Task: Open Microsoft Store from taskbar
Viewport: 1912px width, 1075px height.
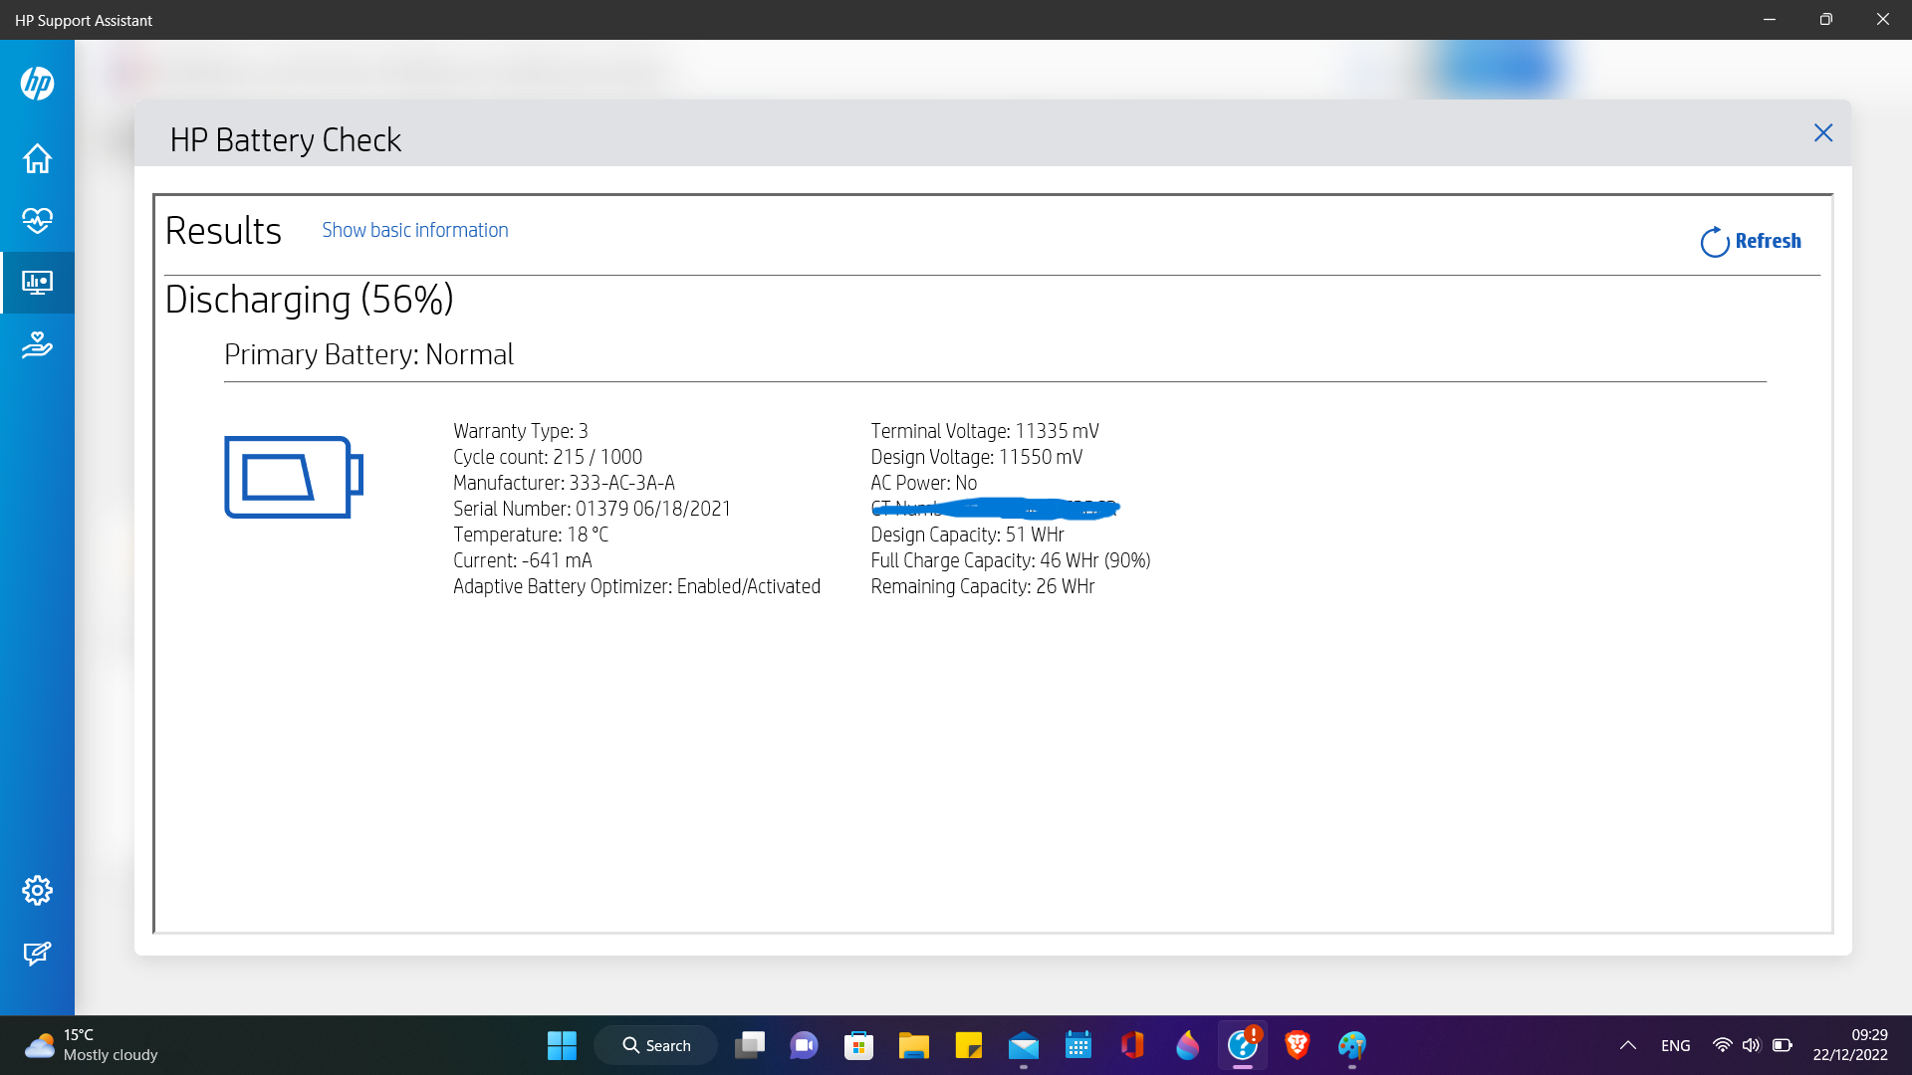Action: point(858,1045)
